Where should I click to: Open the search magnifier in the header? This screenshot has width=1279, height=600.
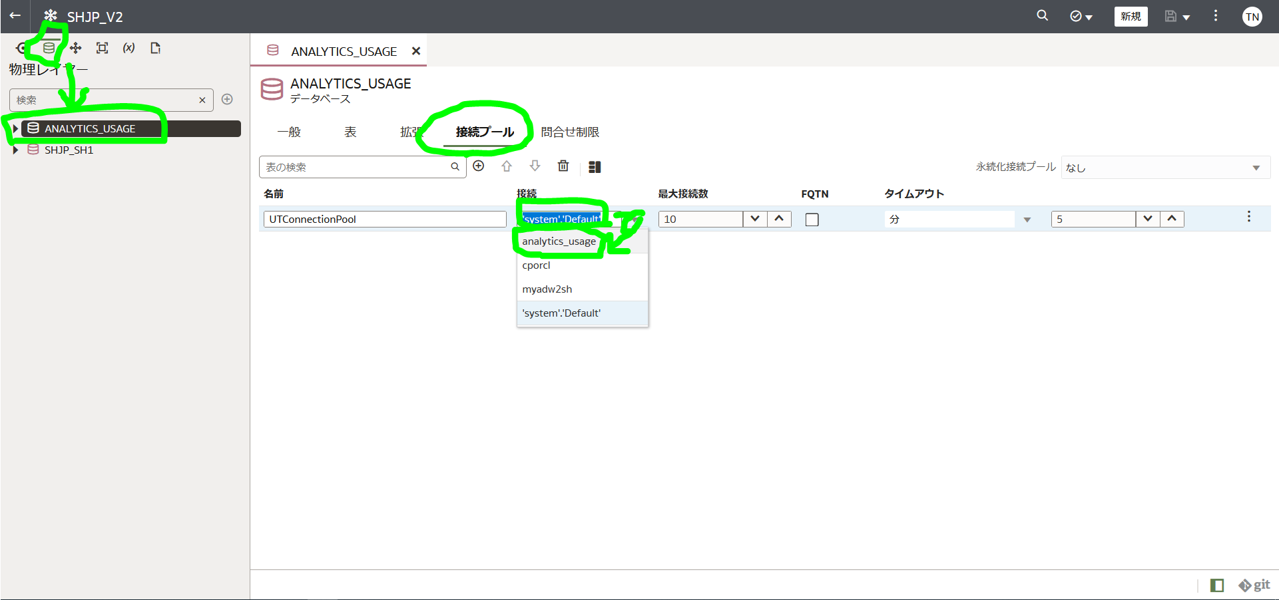click(1043, 16)
